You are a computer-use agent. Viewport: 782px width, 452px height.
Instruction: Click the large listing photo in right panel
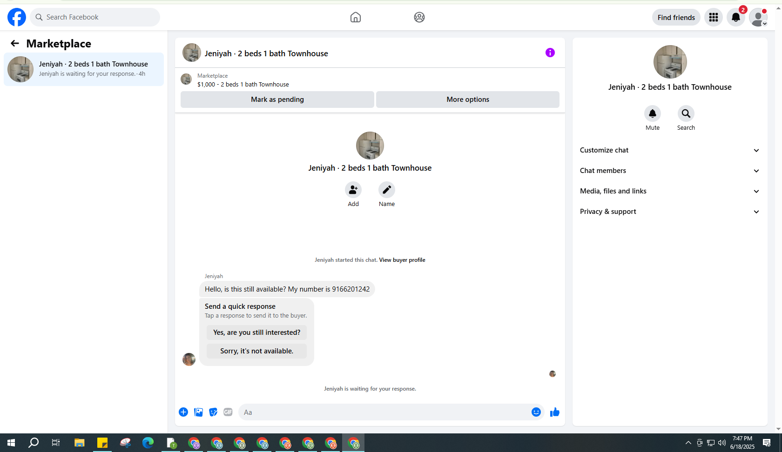click(670, 62)
